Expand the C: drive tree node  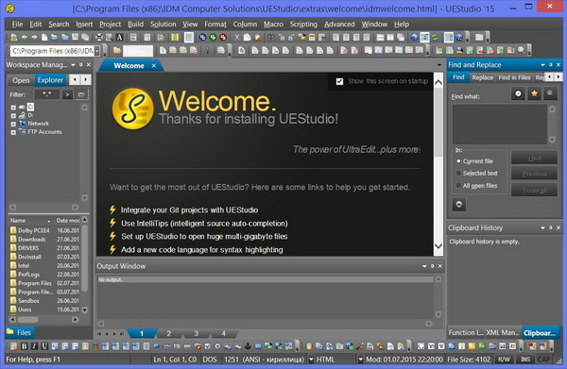pyautogui.click(x=13, y=108)
